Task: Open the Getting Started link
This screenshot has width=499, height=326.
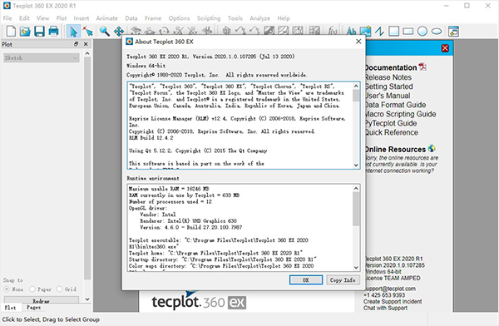Action: tap(389, 86)
